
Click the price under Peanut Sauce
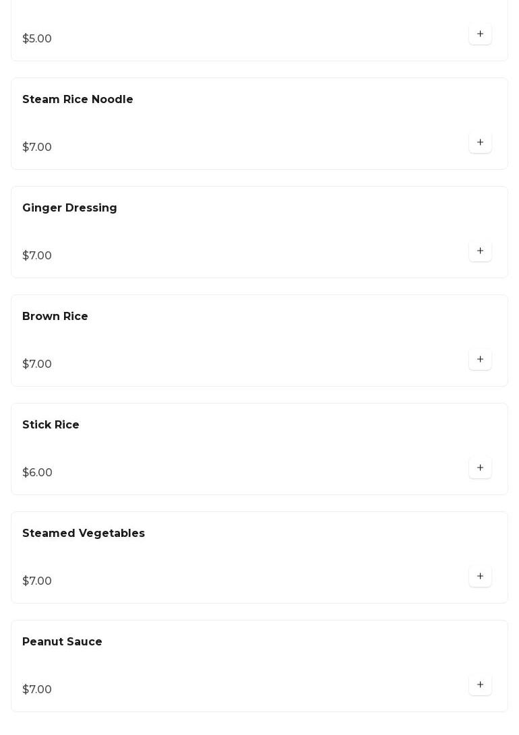(37, 690)
